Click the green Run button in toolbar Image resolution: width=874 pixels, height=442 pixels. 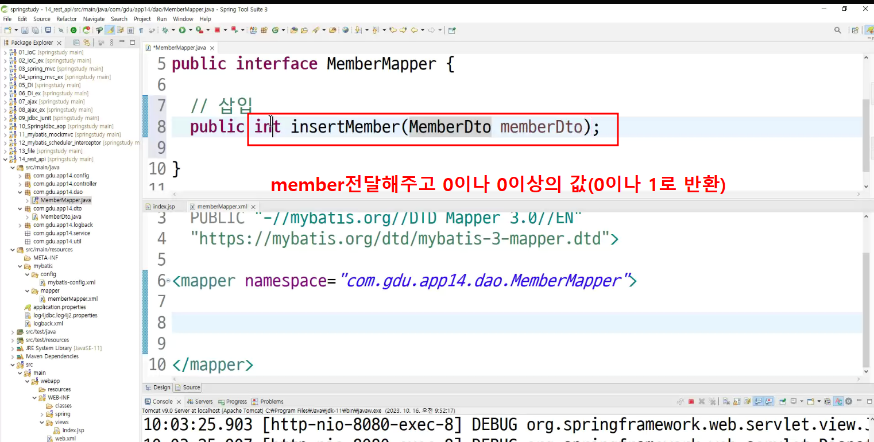point(182,30)
